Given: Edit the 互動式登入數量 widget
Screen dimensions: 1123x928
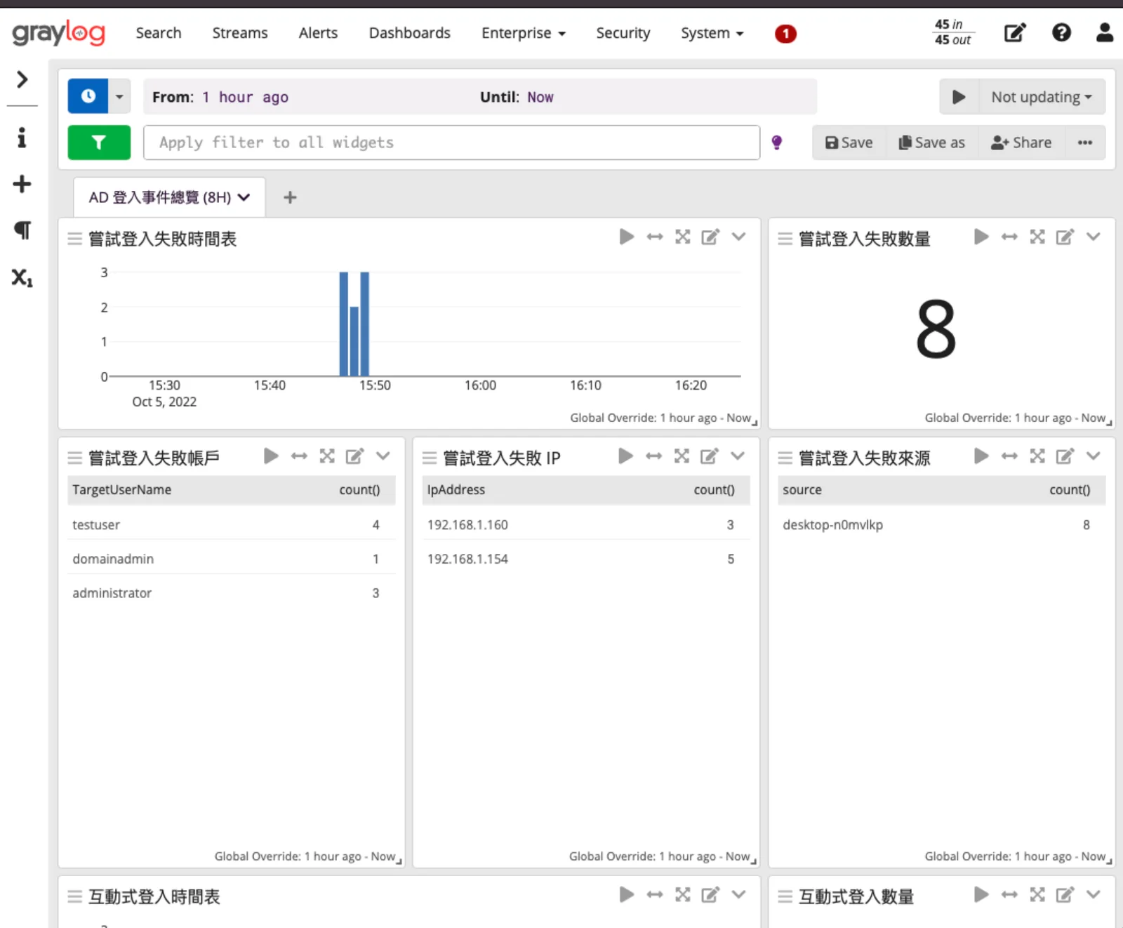Looking at the screenshot, I should click(x=1065, y=895).
